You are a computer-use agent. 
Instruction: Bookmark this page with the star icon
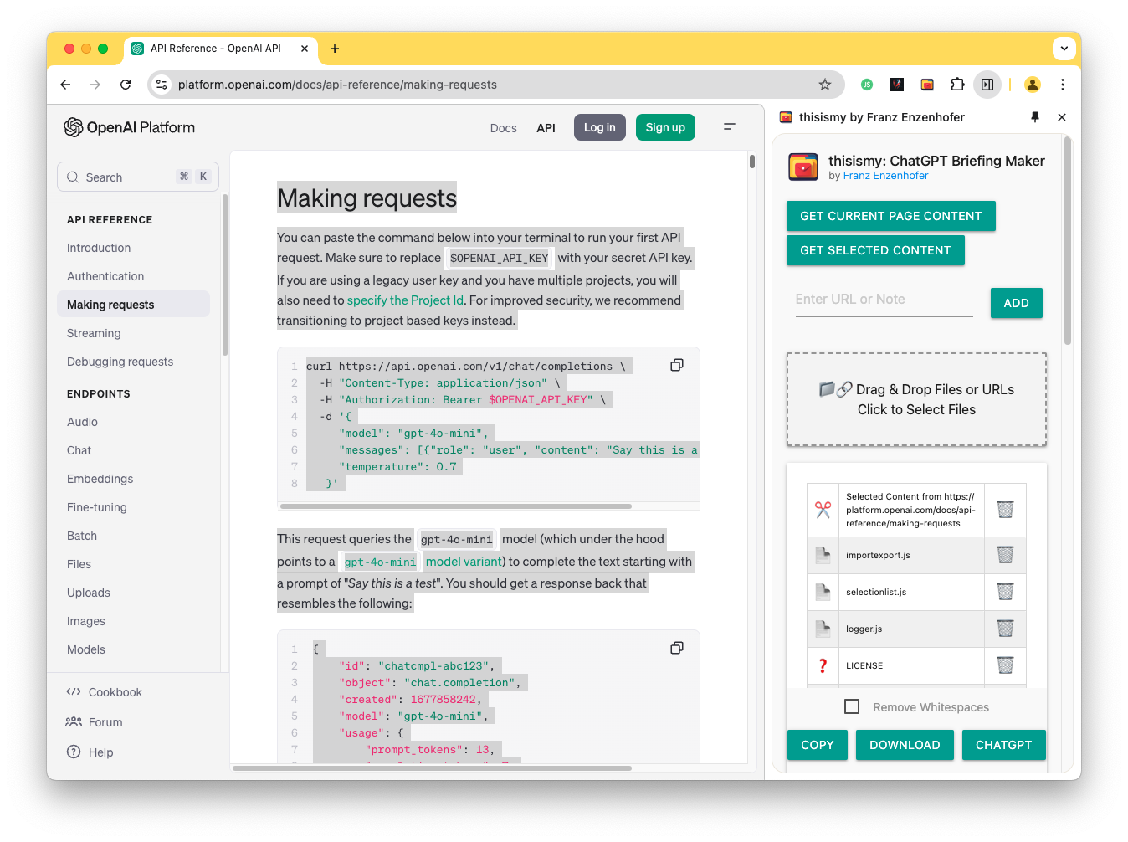pyautogui.click(x=825, y=85)
